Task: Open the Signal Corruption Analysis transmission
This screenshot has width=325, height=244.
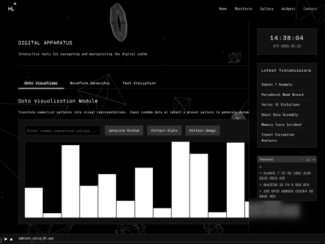Action: click(x=277, y=137)
